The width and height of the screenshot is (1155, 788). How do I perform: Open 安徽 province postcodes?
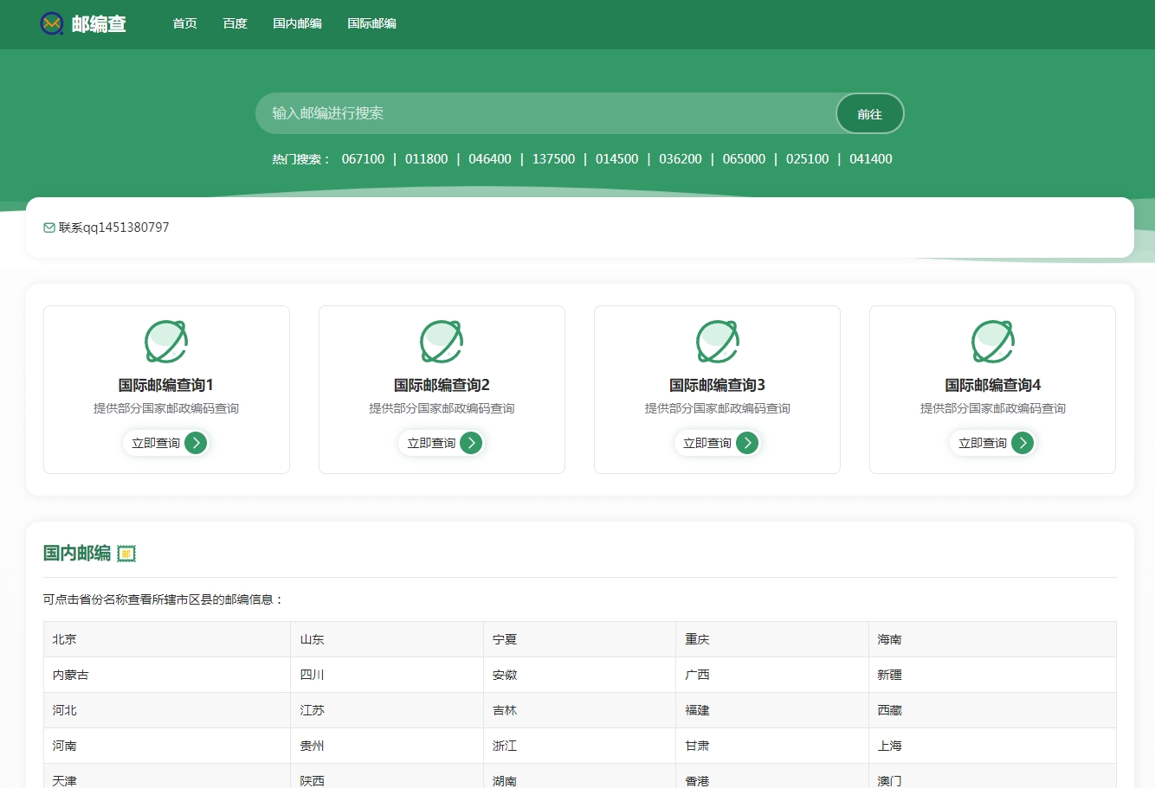click(x=505, y=675)
